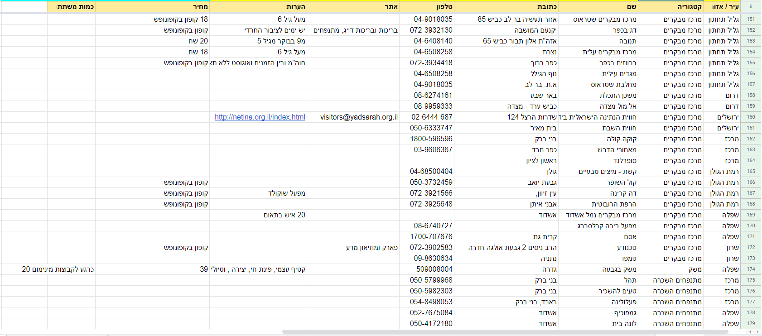The image size is (762, 336).
Task: Select the 'עיר / אזור' column header cell
Action: click(722, 7)
